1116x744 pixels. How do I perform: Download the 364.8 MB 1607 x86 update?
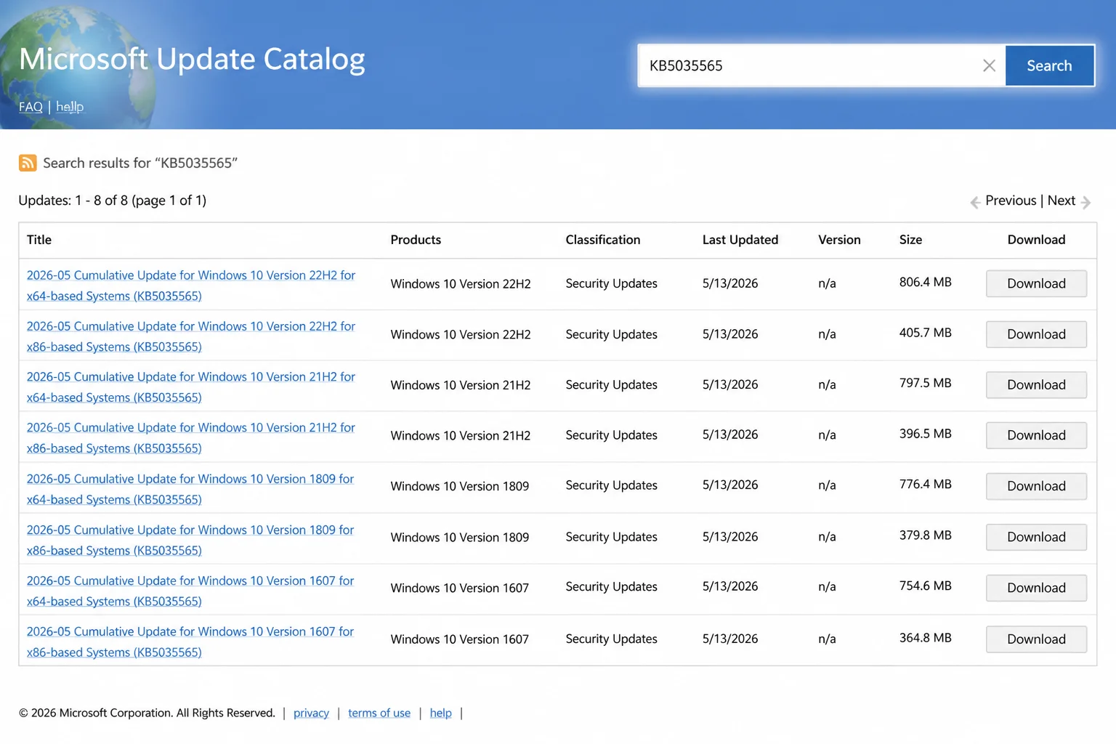[1036, 639]
